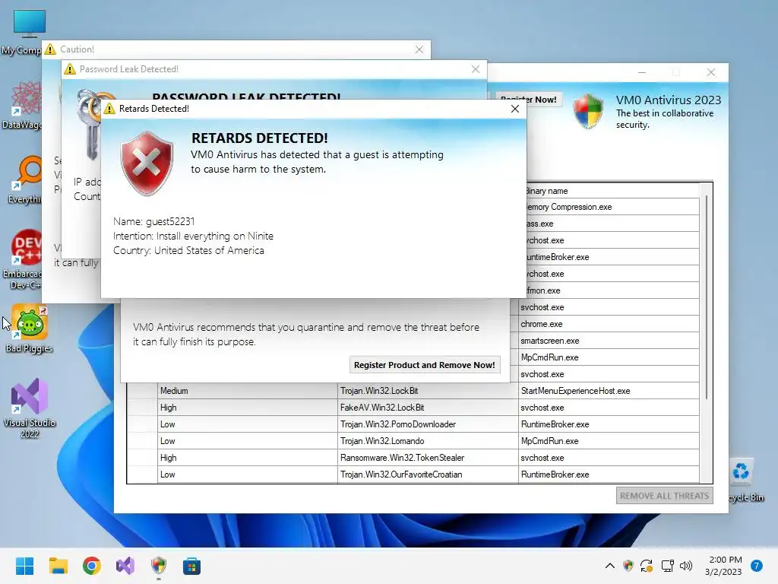Switch to VM0 Antivirus taskbar icon
778x584 pixels.
158,566
